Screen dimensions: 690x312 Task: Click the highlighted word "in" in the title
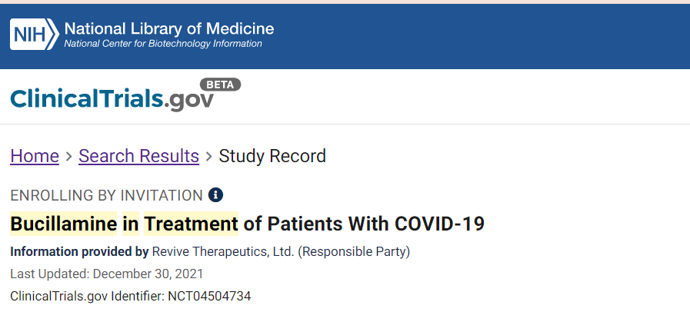point(131,224)
